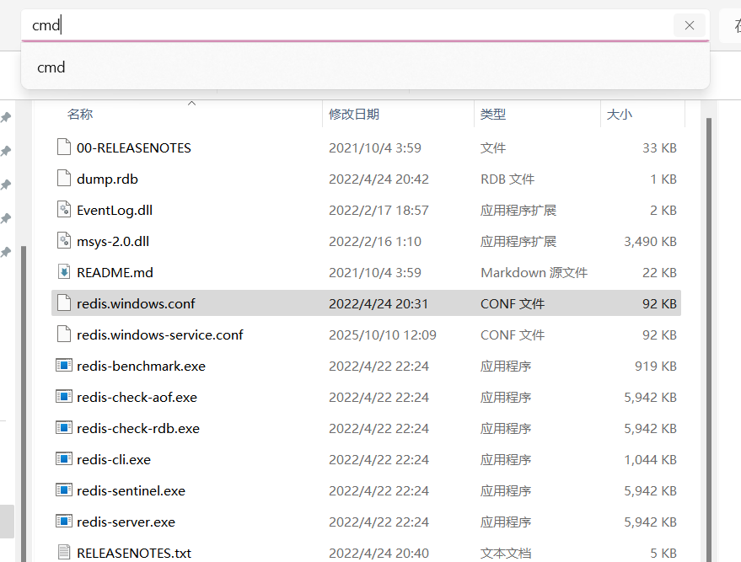
Task: Click the msys-2.0.dll gear icon
Action: [64, 241]
